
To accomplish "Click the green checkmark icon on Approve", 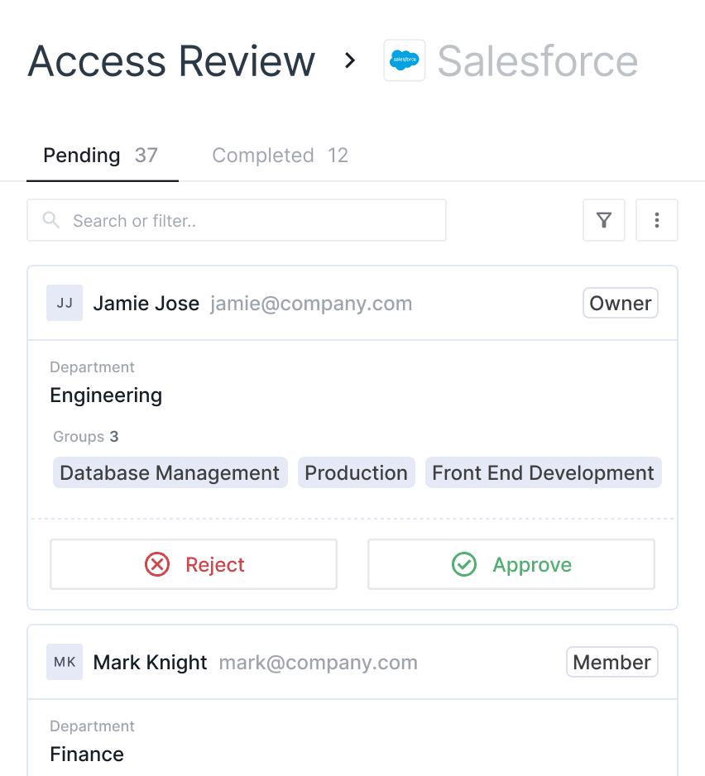I will coord(464,564).
